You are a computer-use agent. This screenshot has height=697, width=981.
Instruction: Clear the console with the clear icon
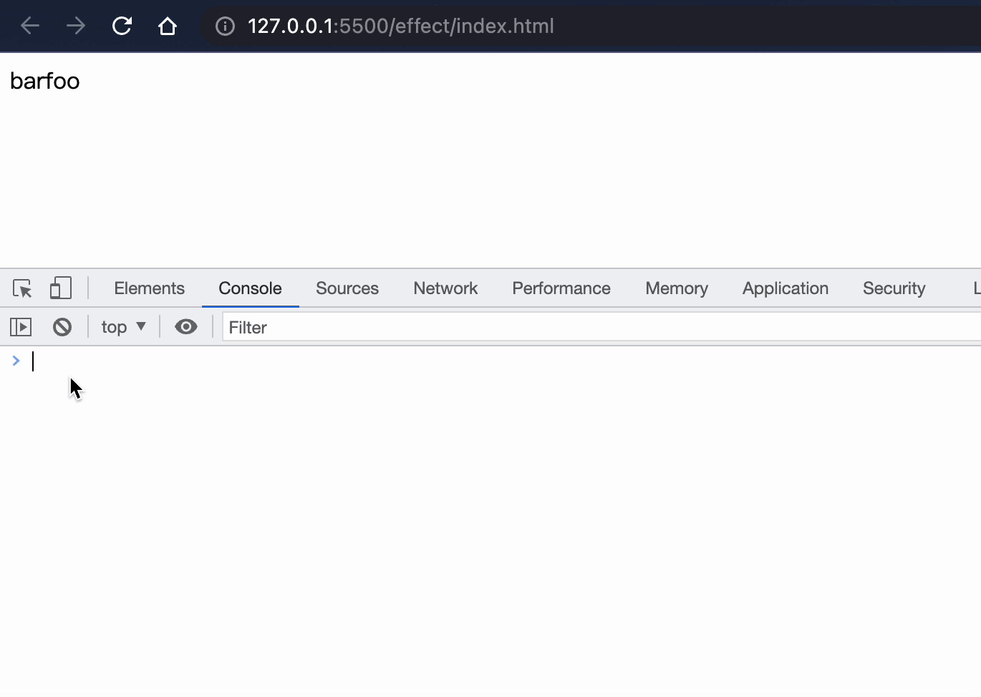[62, 326]
